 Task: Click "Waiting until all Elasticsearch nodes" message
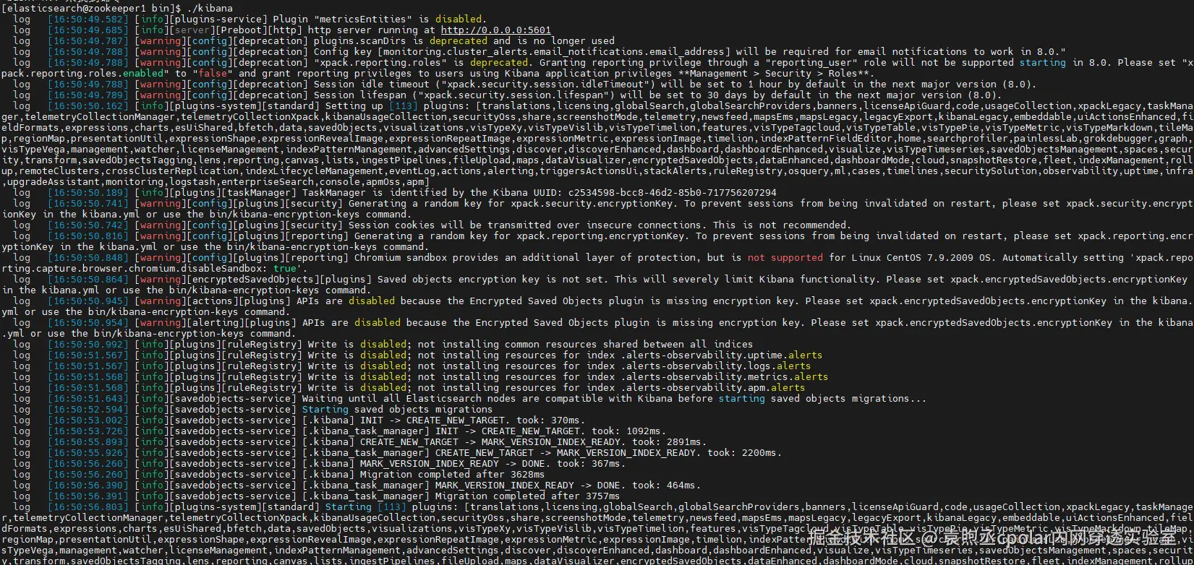(x=409, y=398)
